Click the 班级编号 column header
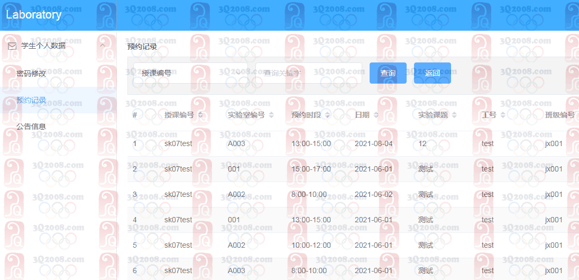579x280 pixels. (x=560, y=115)
